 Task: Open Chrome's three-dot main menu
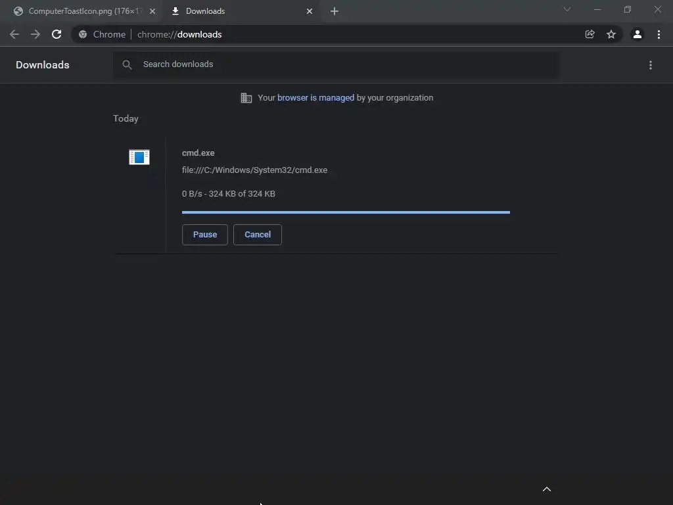(x=659, y=34)
